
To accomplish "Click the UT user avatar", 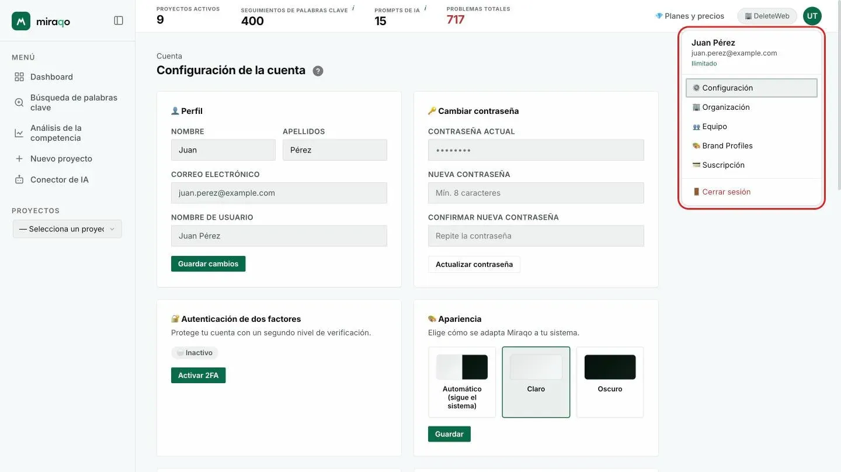I will coord(812,16).
